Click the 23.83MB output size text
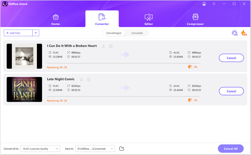251x155 pixels. (x=178, y=57)
